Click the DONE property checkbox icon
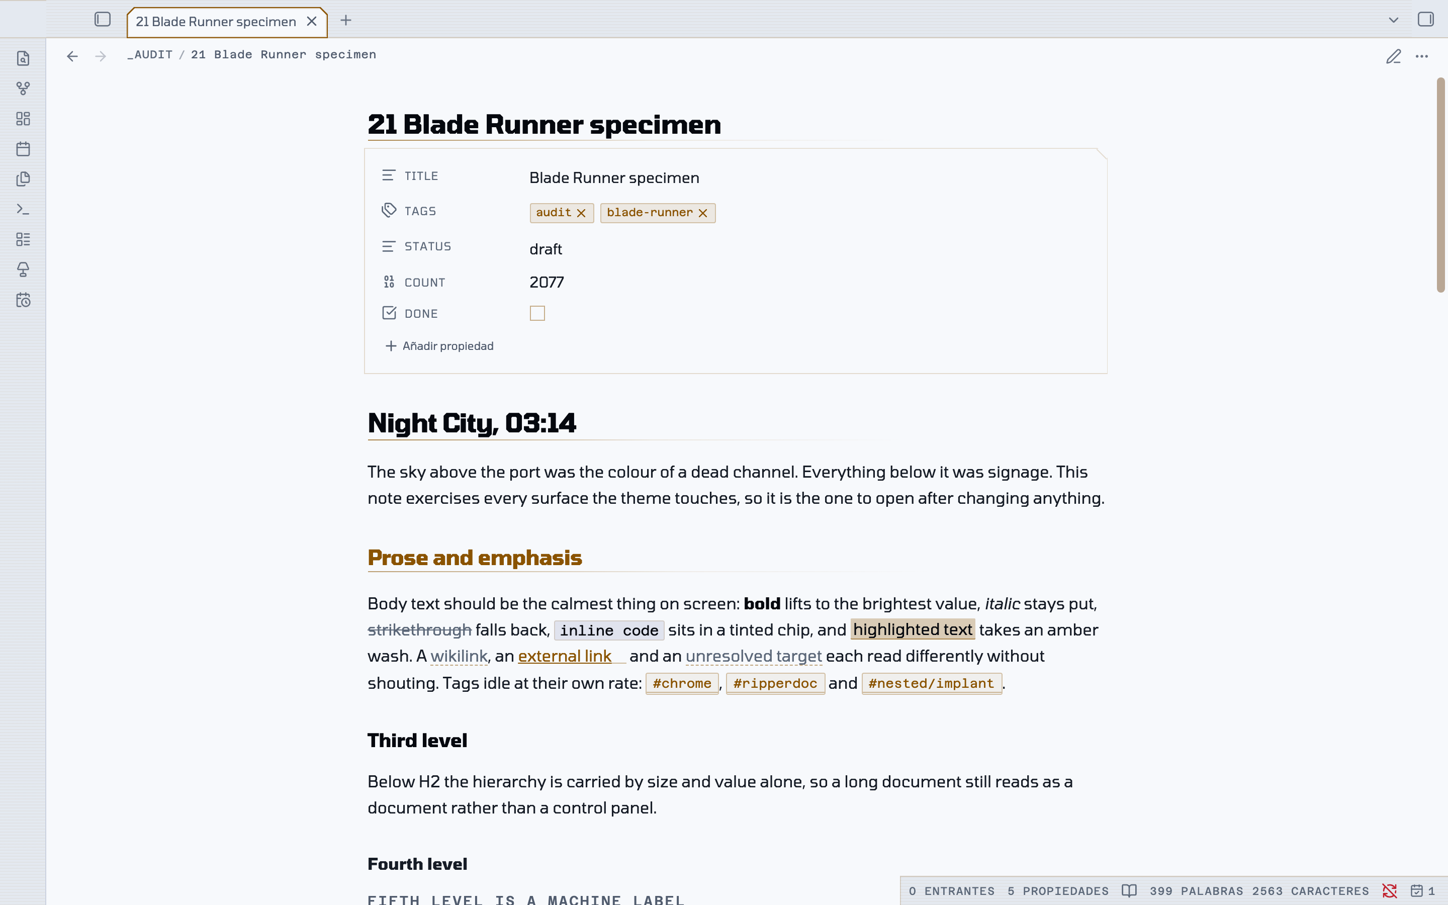This screenshot has height=905, width=1448. coord(389,313)
